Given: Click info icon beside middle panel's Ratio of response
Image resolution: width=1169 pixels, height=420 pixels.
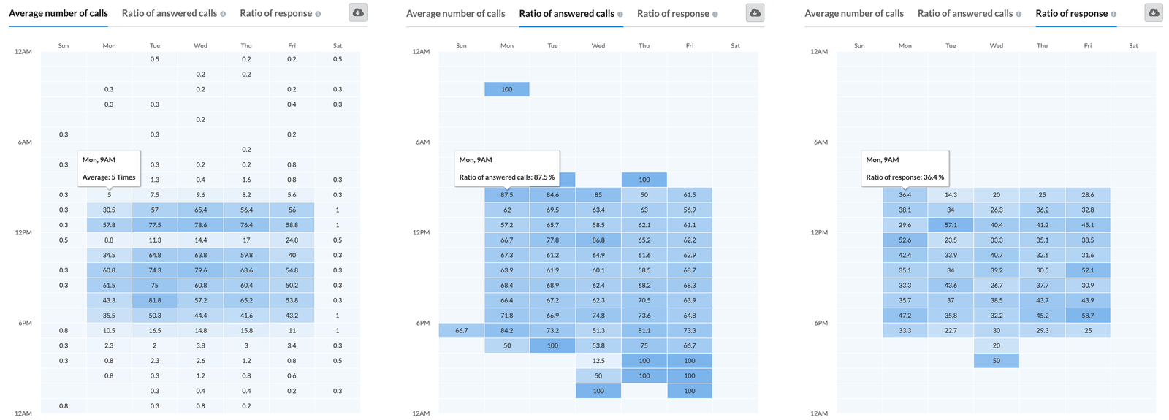Looking at the screenshot, I should point(715,14).
